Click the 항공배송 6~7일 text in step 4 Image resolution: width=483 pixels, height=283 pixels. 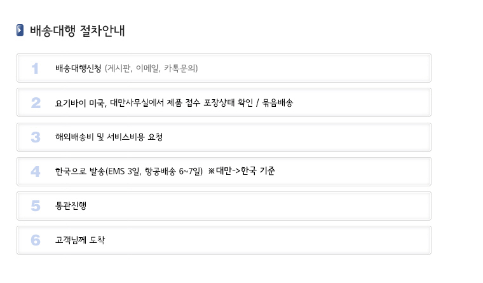pos(173,171)
